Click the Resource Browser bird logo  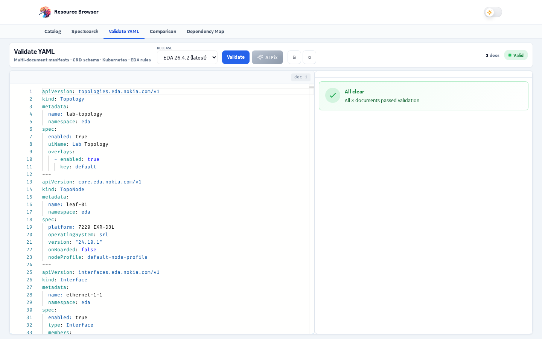click(x=45, y=12)
